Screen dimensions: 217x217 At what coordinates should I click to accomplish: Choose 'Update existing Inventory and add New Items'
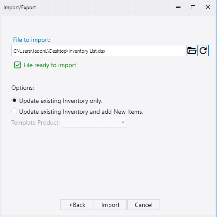pyautogui.click(x=14, y=112)
